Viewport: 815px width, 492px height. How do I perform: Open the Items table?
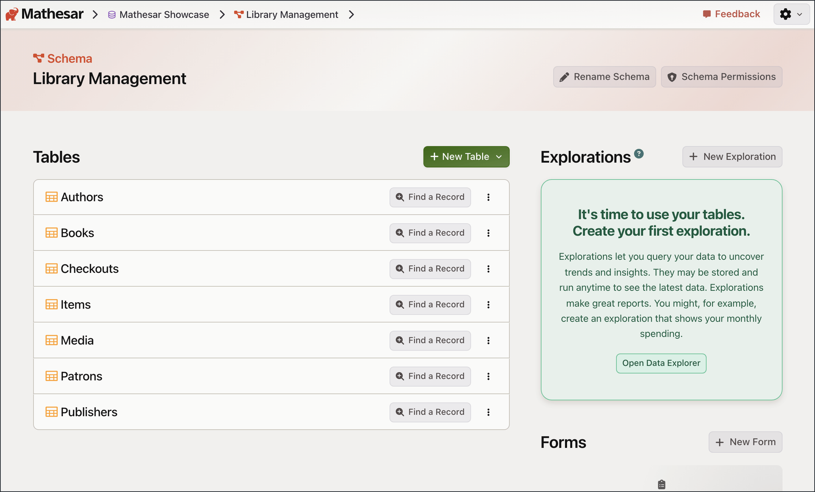pyautogui.click(x=76, y=305)
